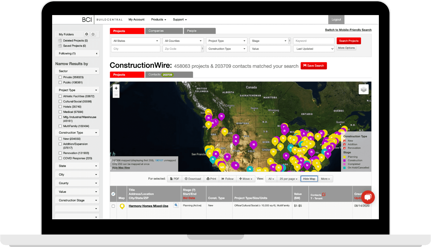Expand the State filter section
431x247 pixels.
tap(77, 166)
